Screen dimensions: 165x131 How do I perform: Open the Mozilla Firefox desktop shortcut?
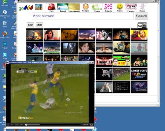click(5, 35)
